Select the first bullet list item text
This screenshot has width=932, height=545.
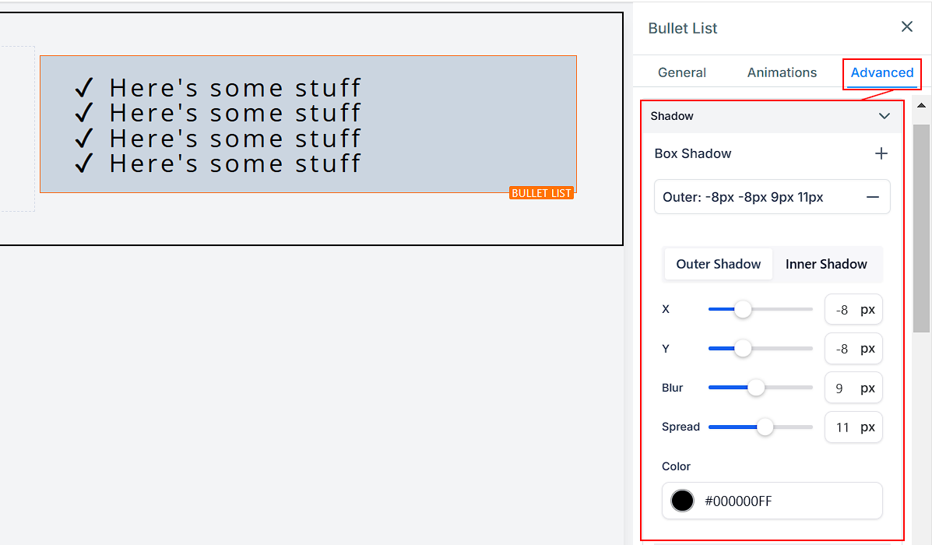pos(234,88)
